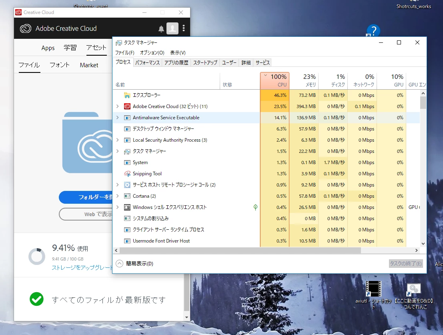The image size is (443, 335).
Task: Switch to the Services (サービス) tab
Action: coord(263,63)
